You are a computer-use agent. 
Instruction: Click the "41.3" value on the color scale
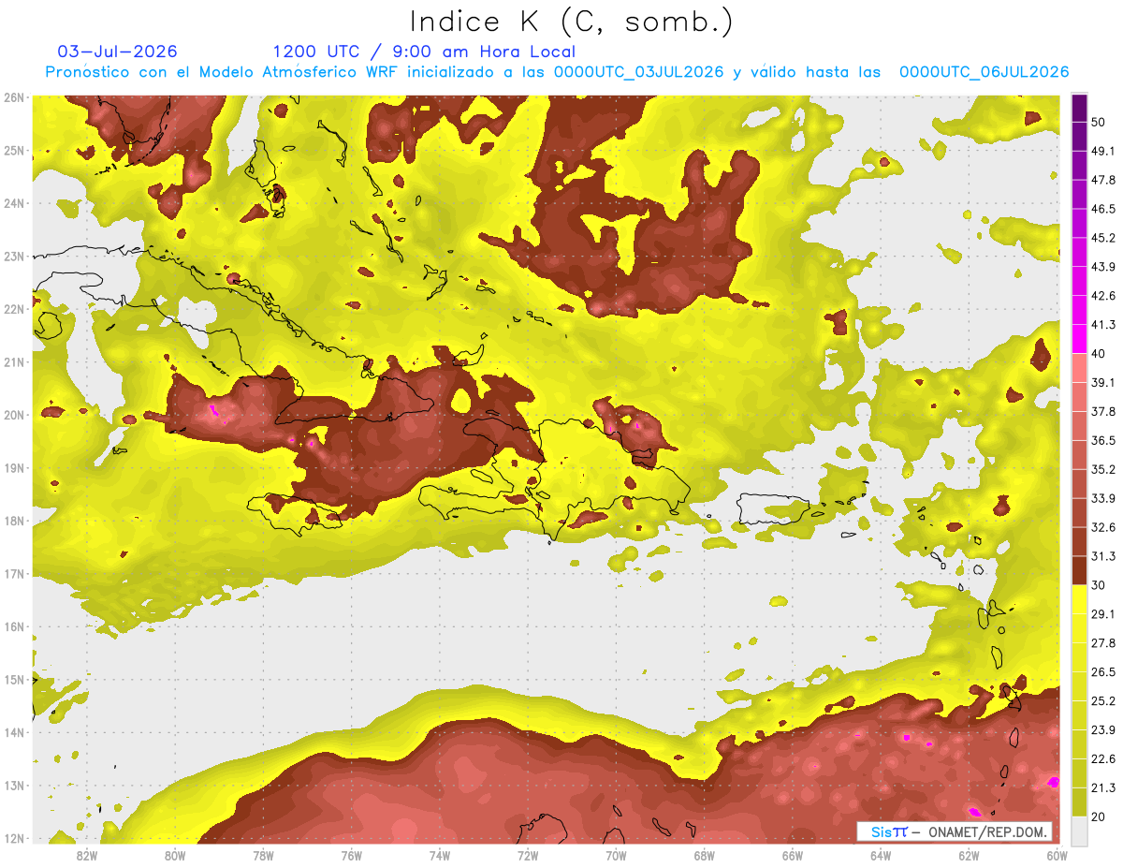1102,324
